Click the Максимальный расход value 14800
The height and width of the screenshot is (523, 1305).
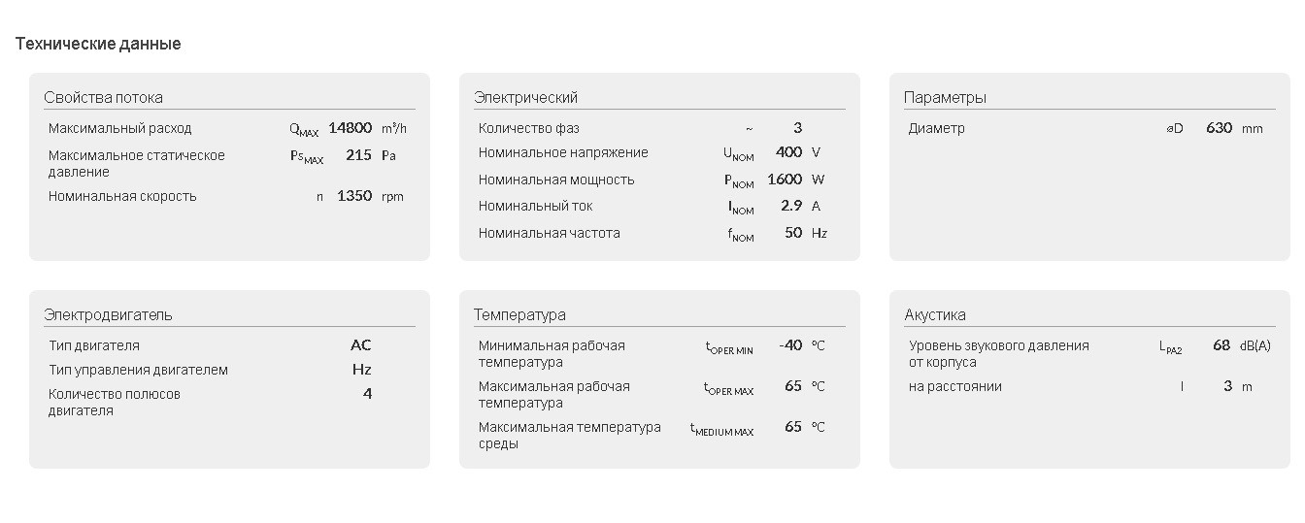tap(351, 128)
